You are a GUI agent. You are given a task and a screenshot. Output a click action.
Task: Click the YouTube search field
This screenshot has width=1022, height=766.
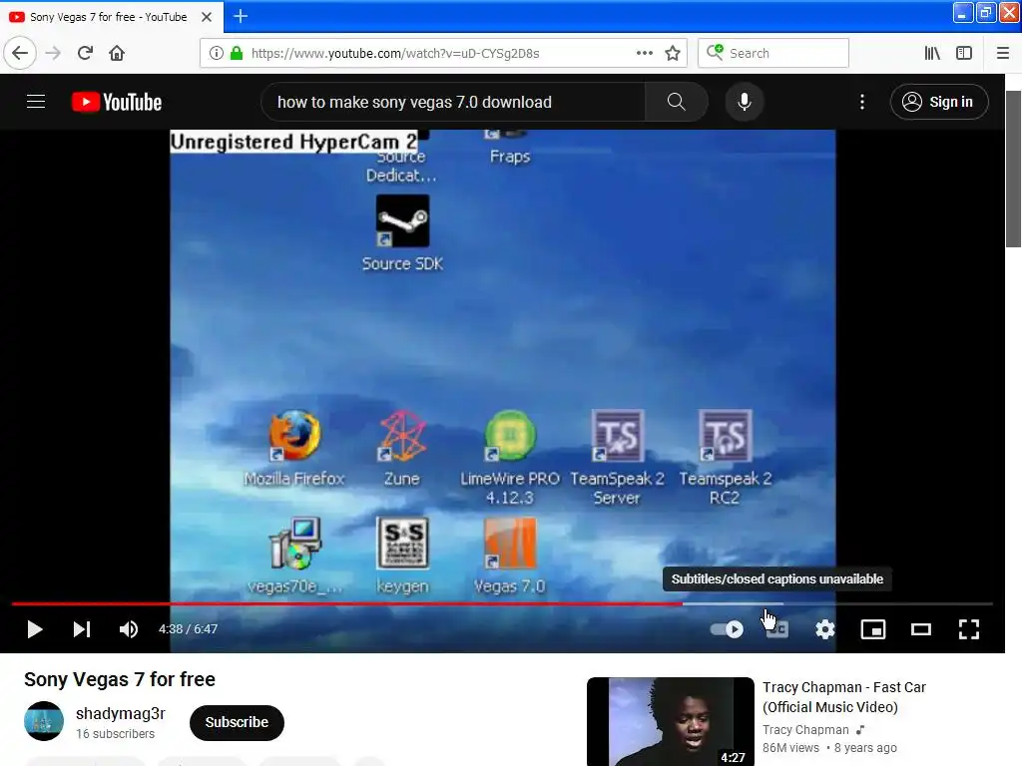pyautogui.click(x=453, y=103)
